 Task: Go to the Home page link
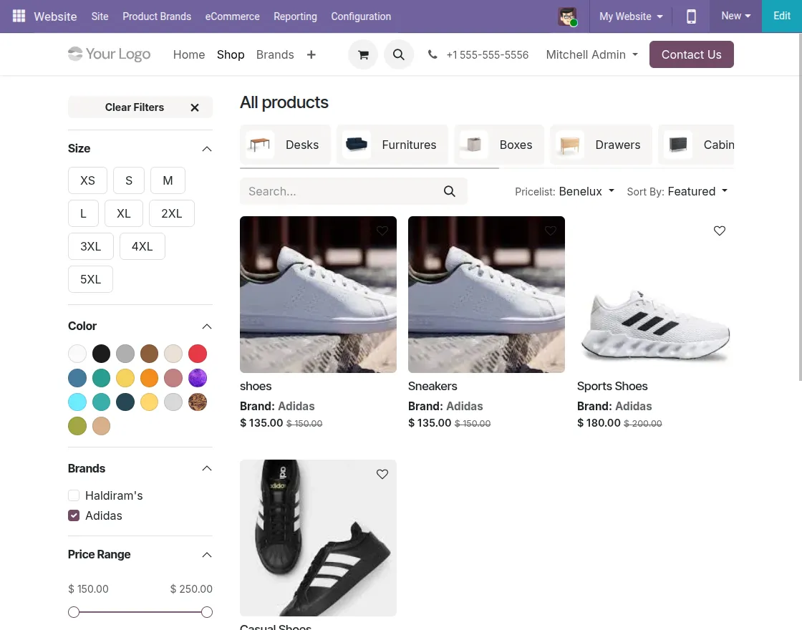click(189, 54)
